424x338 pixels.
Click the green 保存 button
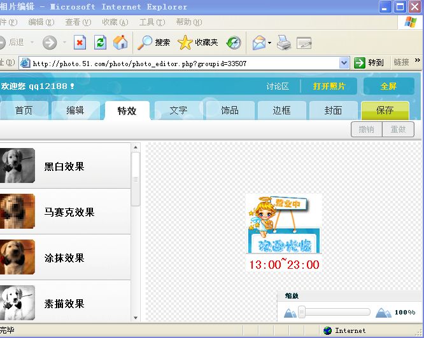385,111
